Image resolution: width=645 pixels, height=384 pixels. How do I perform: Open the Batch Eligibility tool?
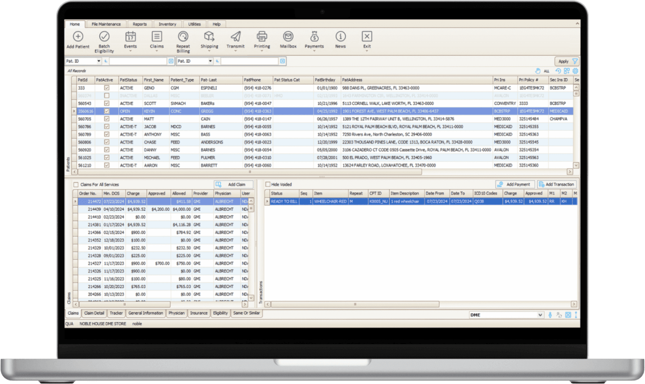(104, 40)
